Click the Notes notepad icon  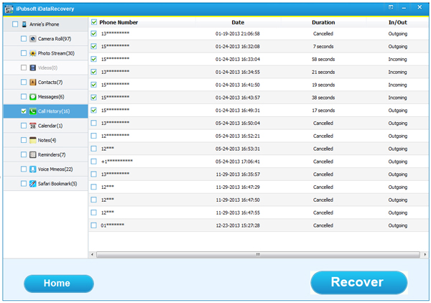(33, 140)
